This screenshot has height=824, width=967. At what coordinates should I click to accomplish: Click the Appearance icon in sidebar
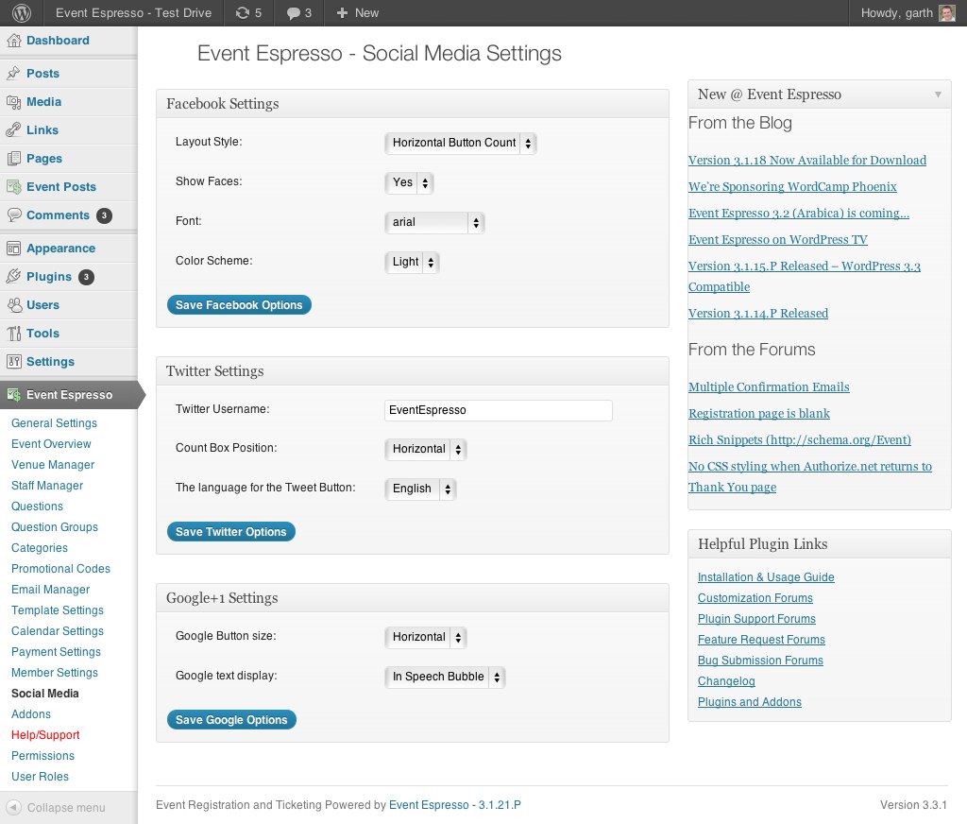(13, 249)
